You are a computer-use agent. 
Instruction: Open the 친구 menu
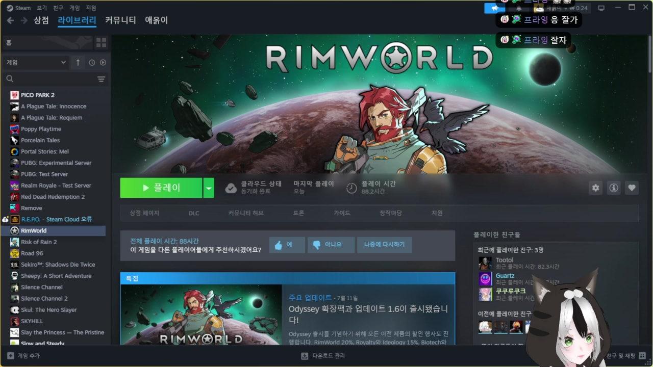coord(58,8)
